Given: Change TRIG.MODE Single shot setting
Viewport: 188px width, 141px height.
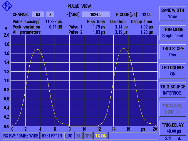Looking at the screenshot, I should (173, 33).
